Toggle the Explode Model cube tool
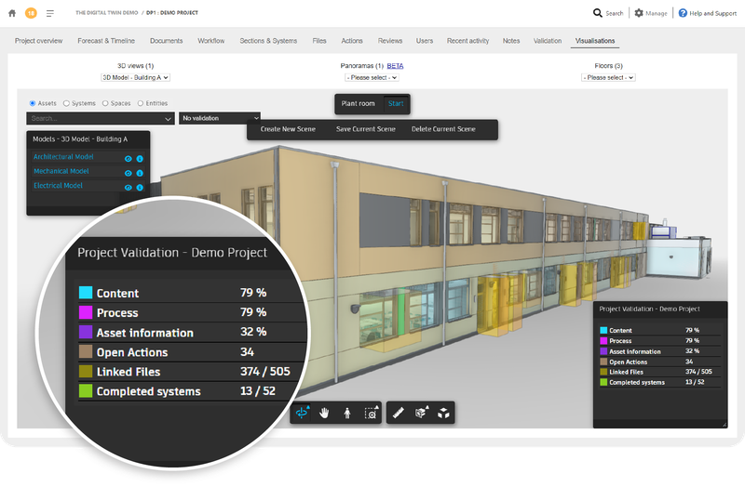 coord(443,413)
